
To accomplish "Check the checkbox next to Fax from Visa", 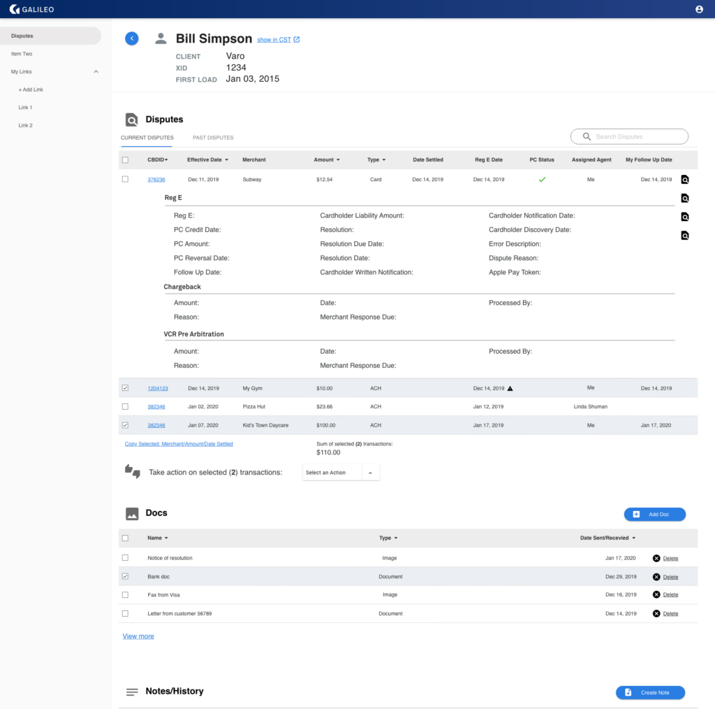I will [x=125, y=594].
